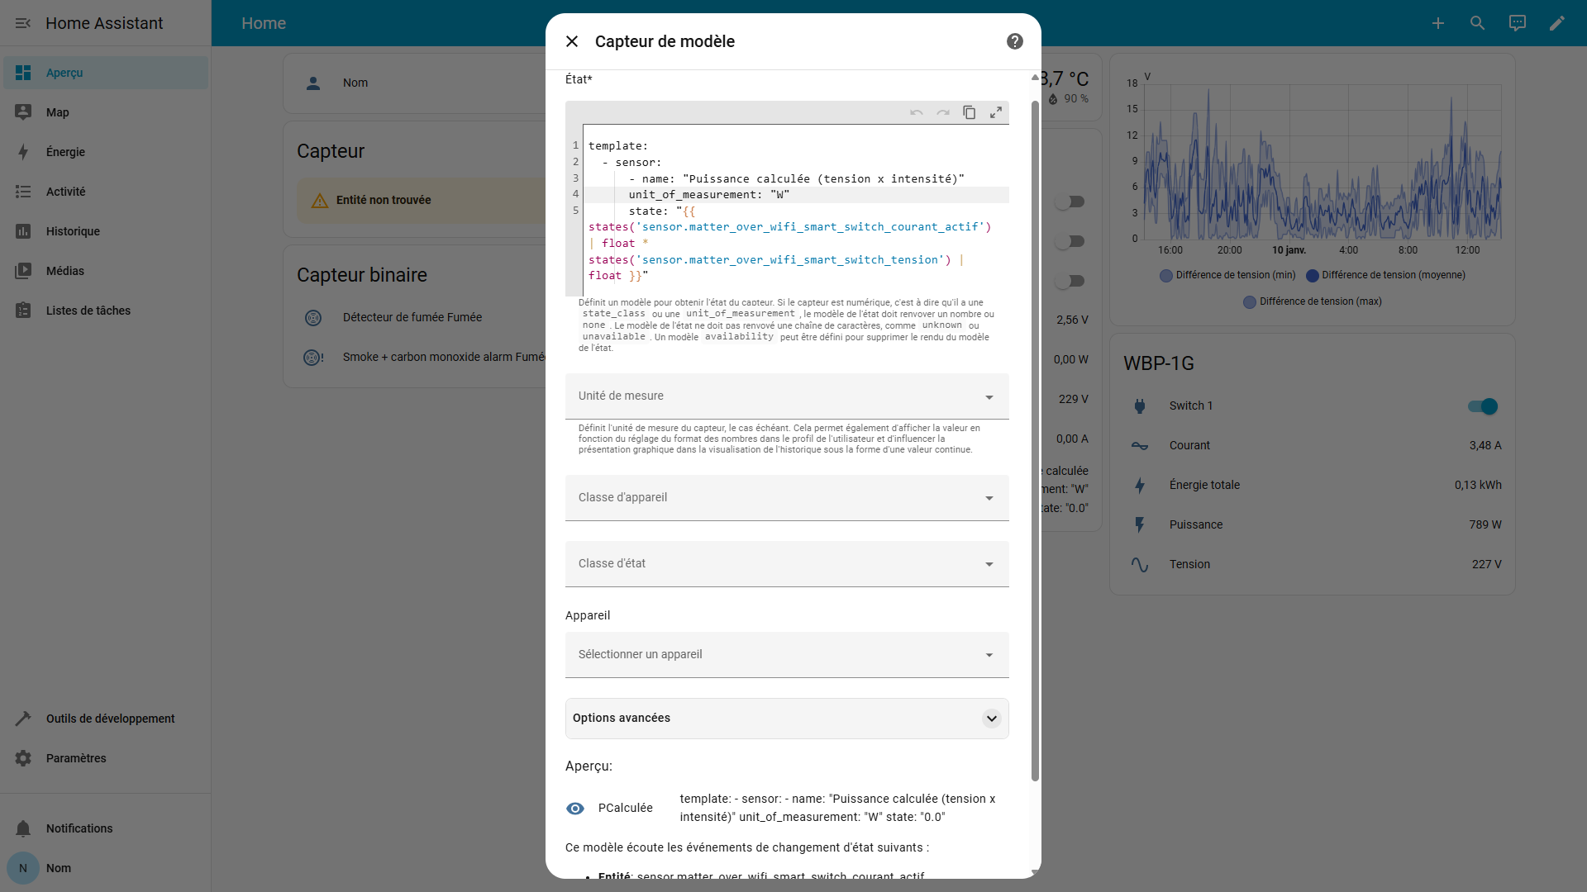
Task: Click Différence de tension (min) legend swatch
Action: click(1166, 276)
